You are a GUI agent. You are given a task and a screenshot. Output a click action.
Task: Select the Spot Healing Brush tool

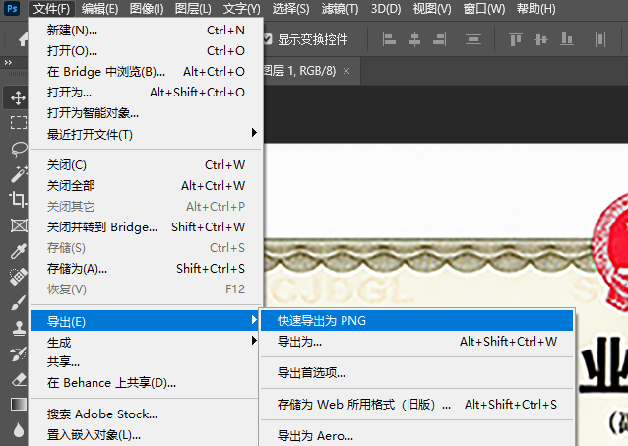[19, 277]
